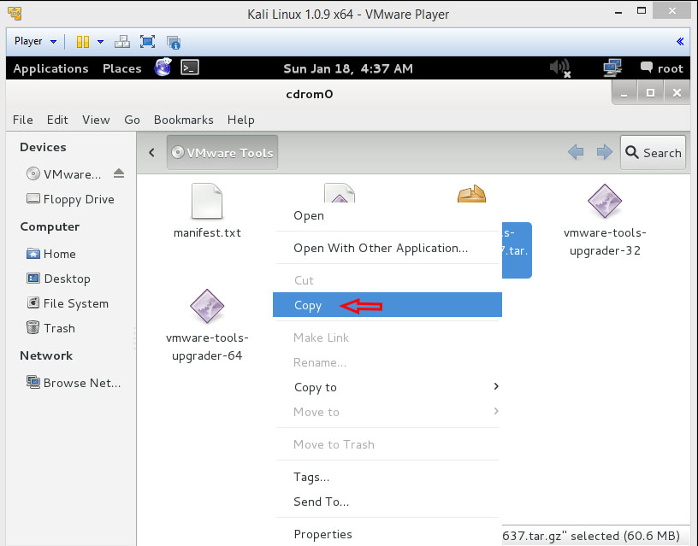The width and height of the screenshot is (698, 546).
Task: Open the Applications menu
Action: (x=50, y=68)
